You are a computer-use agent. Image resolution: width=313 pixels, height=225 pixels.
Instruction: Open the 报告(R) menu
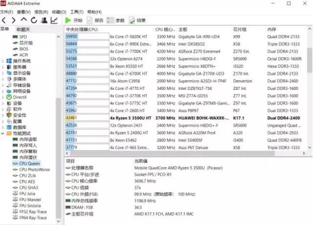[41, 12]
